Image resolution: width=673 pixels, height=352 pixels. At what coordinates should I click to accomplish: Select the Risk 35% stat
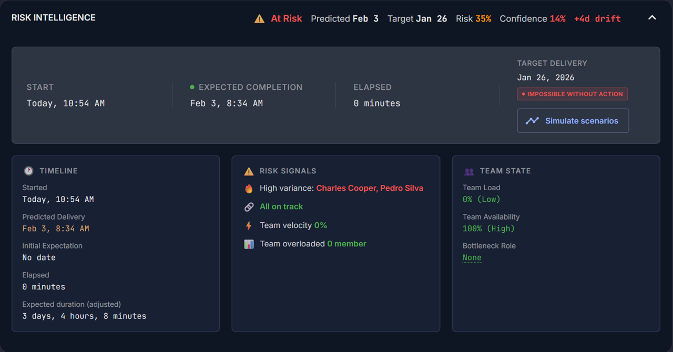point(473,18)
